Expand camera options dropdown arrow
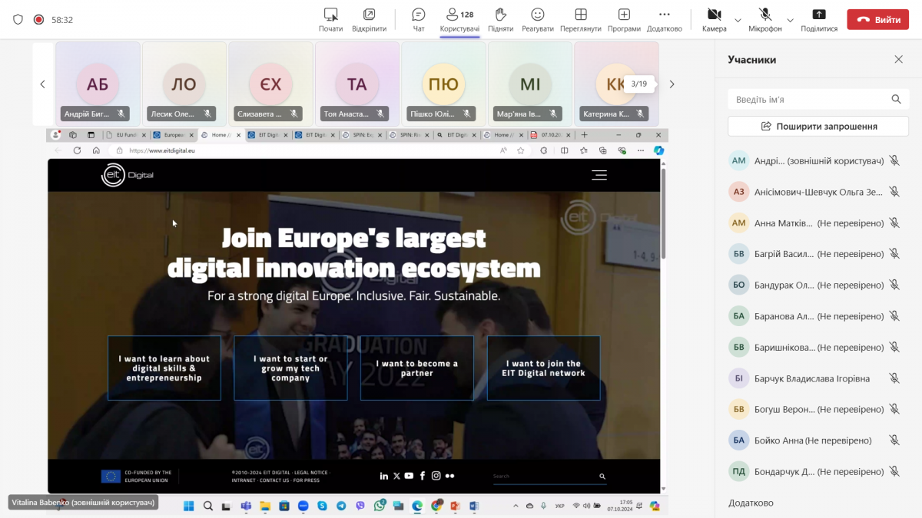922x518 pixels. (x=738, y=20)
